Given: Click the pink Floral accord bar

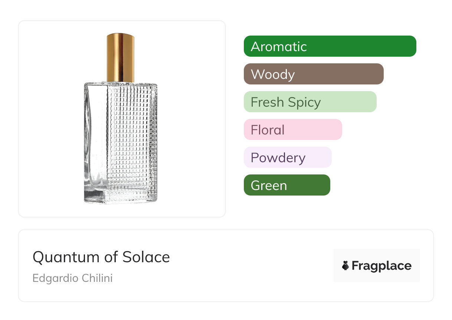Looking at the screenshot, I should pos(292,130).
